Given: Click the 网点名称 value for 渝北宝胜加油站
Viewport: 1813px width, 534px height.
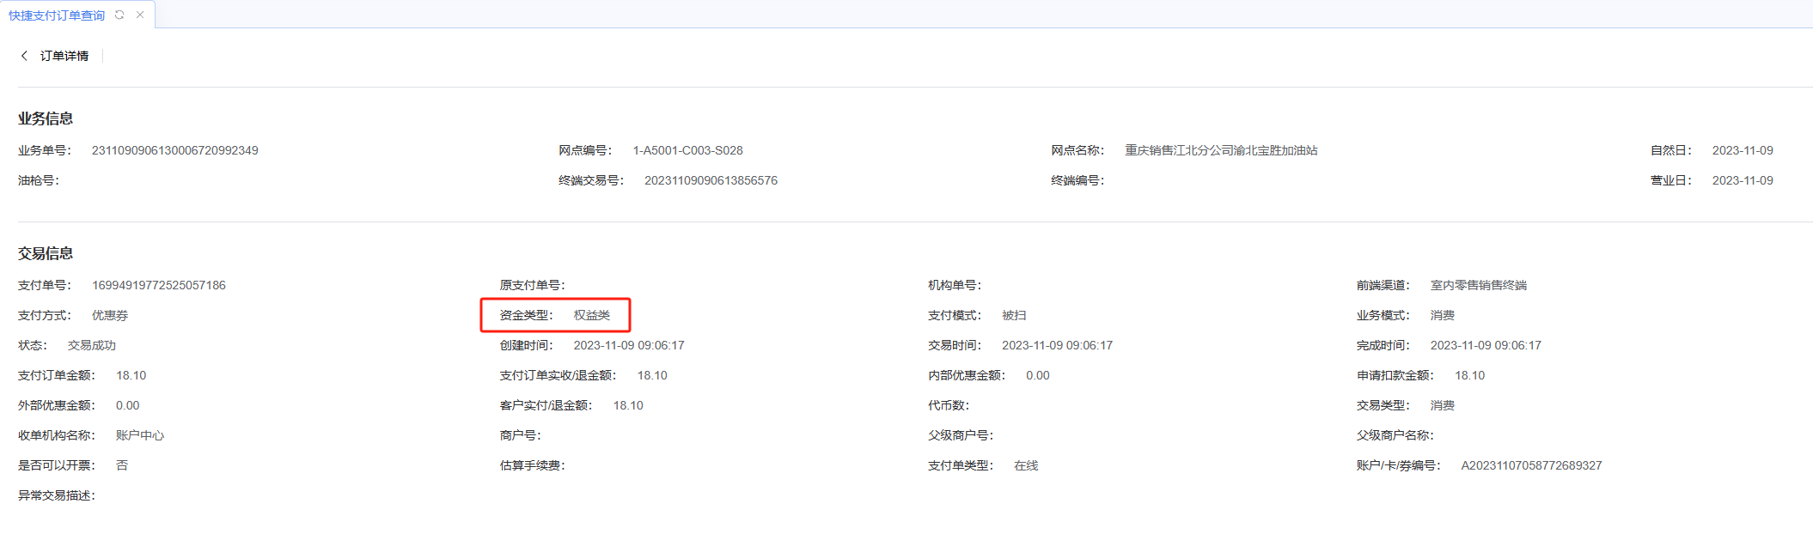Looking at the screenshot, I should (1221, 150).
